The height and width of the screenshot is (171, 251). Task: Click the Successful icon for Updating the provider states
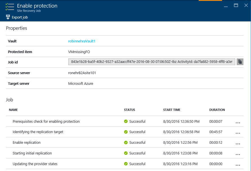pos(126,164)
